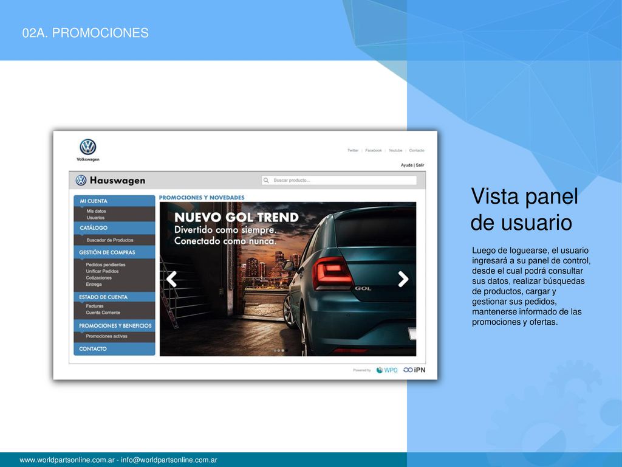622x467 pixels.
Task: Open the Facebook link
Action: pos(374,151)
